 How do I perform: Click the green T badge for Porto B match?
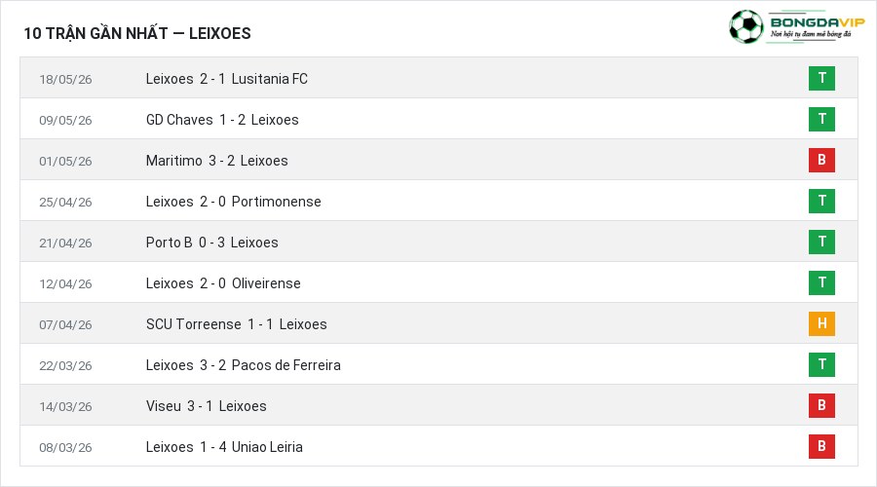pyautogui.click(x=821, y=242)
